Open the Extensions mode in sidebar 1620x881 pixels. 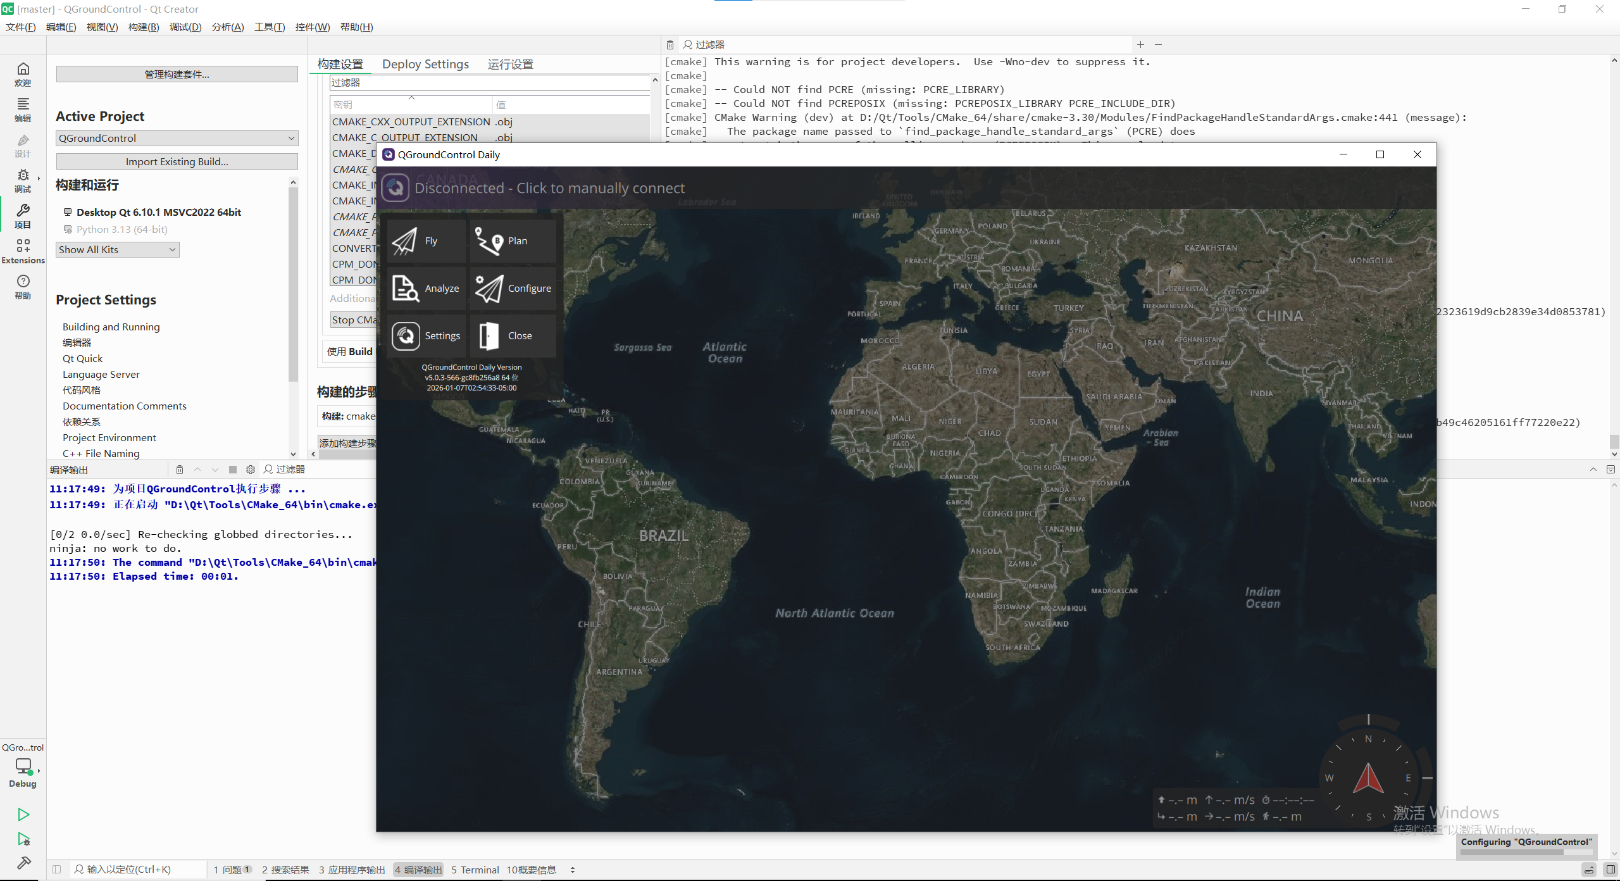click(x=23, y=251)
